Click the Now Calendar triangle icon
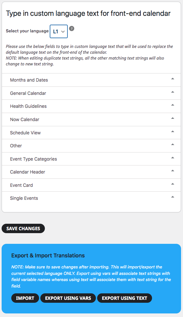The height and width of the screenshot is (317, 183). pos(173,118)
